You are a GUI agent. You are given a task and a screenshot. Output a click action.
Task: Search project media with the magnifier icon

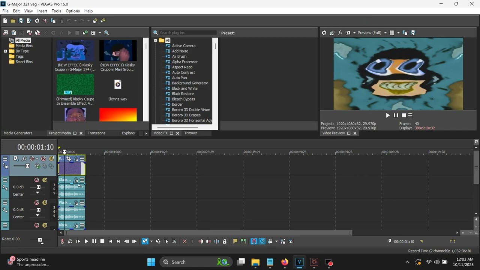[x=106, y=33]
